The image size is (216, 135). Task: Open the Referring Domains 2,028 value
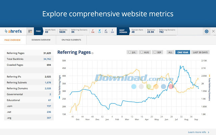48,88
